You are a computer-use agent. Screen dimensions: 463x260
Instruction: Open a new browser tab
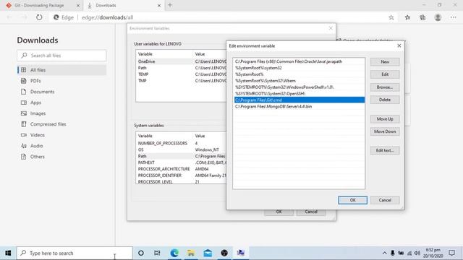tap(170, 5)
